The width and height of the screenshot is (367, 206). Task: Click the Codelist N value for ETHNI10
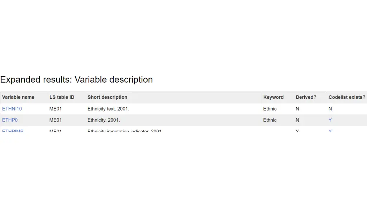330,109
